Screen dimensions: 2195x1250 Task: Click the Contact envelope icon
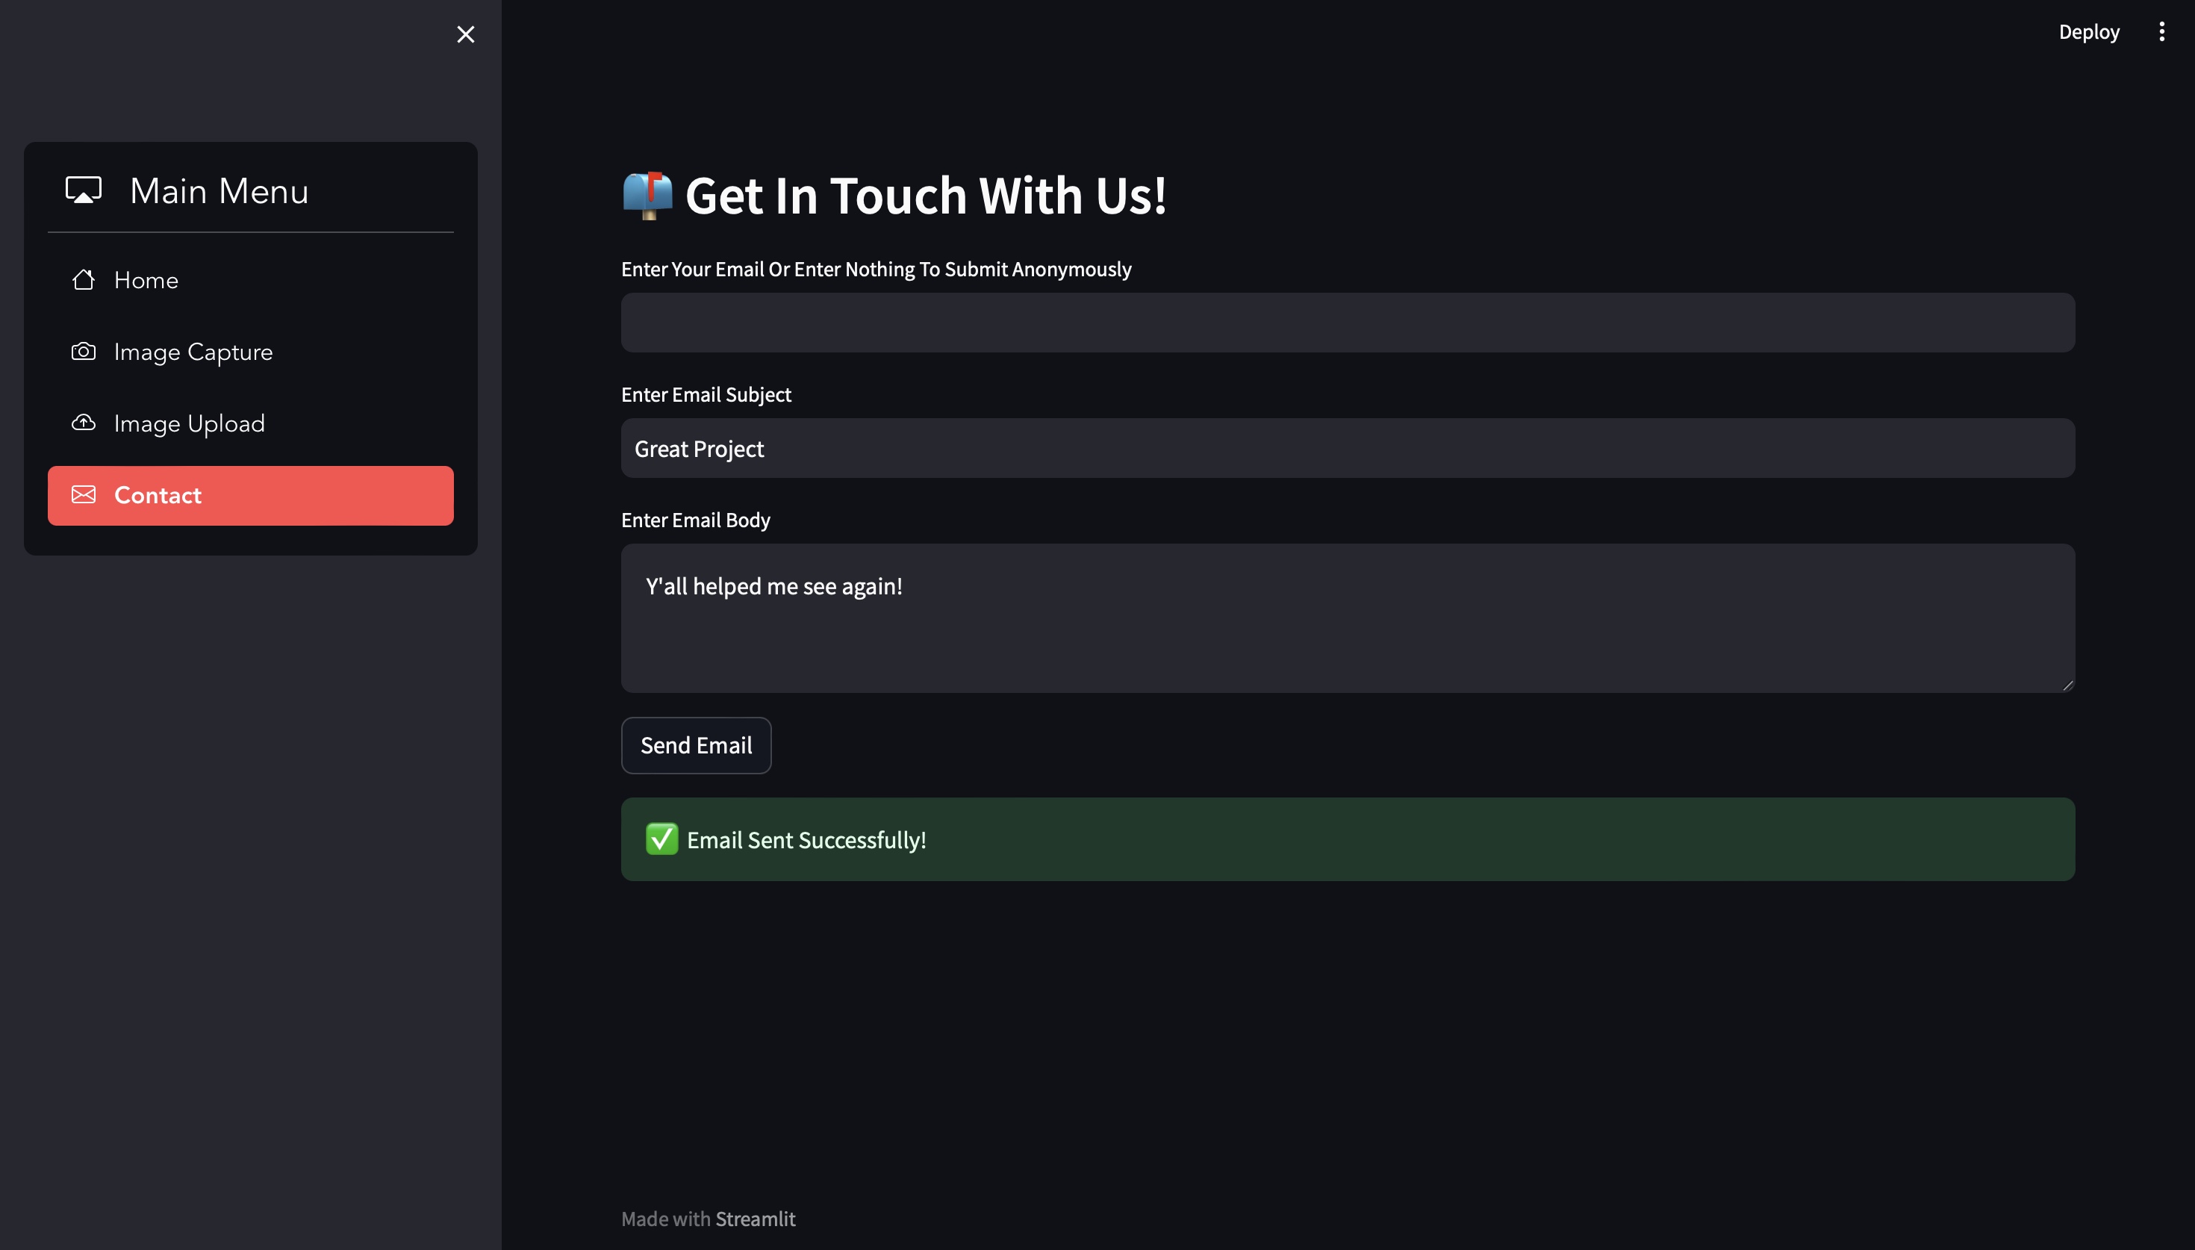tap(83, 494)
